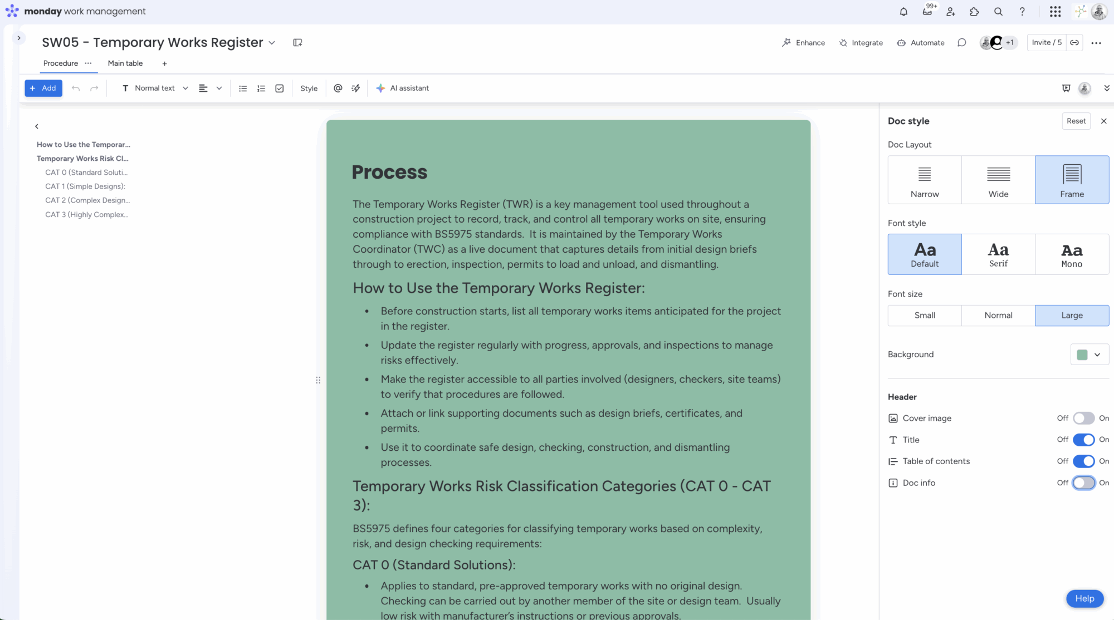Select the Procedure tab
This screenshot has width=1114, height=620.
pos(61,63)
